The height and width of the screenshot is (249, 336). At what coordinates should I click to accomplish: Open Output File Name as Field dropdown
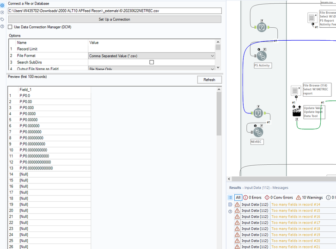[x=152, y=68]
